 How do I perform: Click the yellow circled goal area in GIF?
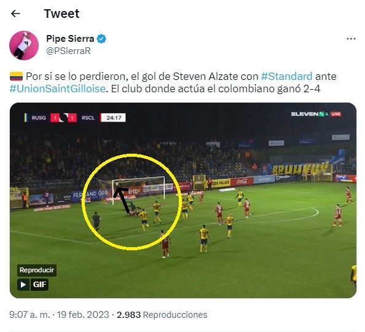point(131,202)
